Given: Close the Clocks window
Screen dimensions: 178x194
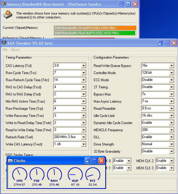Looking at the screenshot, I should point(101,161).
